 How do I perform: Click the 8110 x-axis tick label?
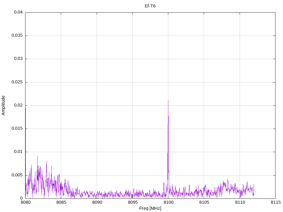pyautogui.click(x=240, y=202)
